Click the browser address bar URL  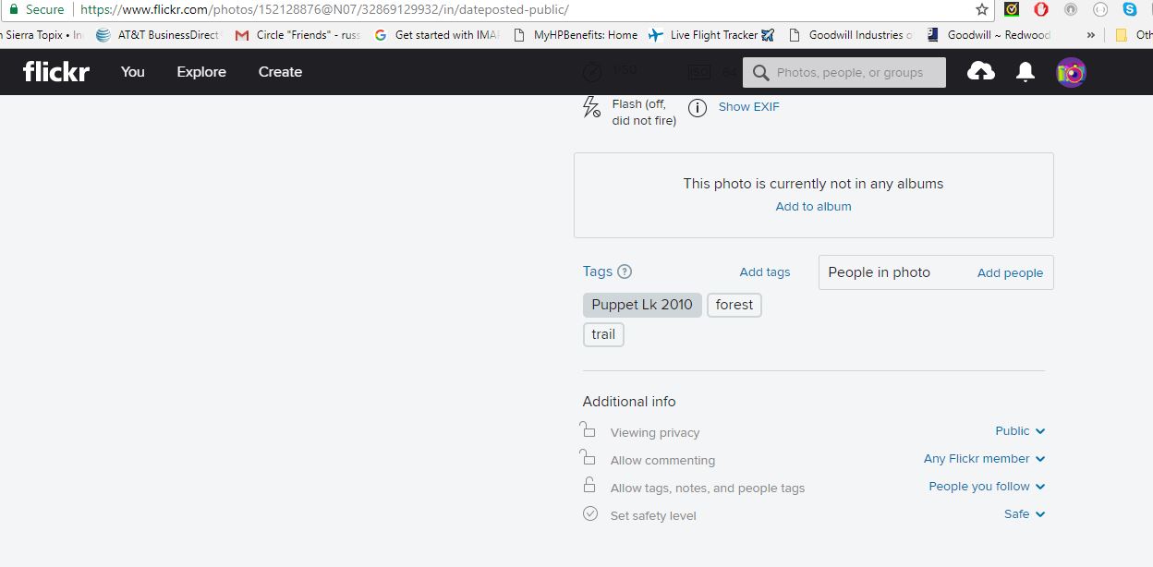324,9
